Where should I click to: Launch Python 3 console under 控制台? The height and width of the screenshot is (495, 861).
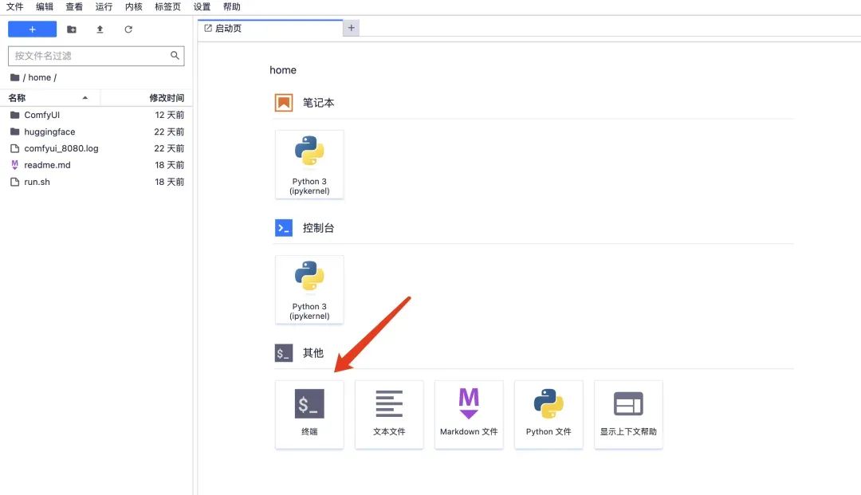click(309, 289)
